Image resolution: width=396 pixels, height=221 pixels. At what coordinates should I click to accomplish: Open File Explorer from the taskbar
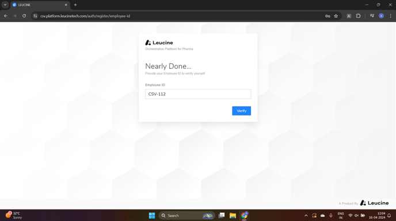coord(233,215)
